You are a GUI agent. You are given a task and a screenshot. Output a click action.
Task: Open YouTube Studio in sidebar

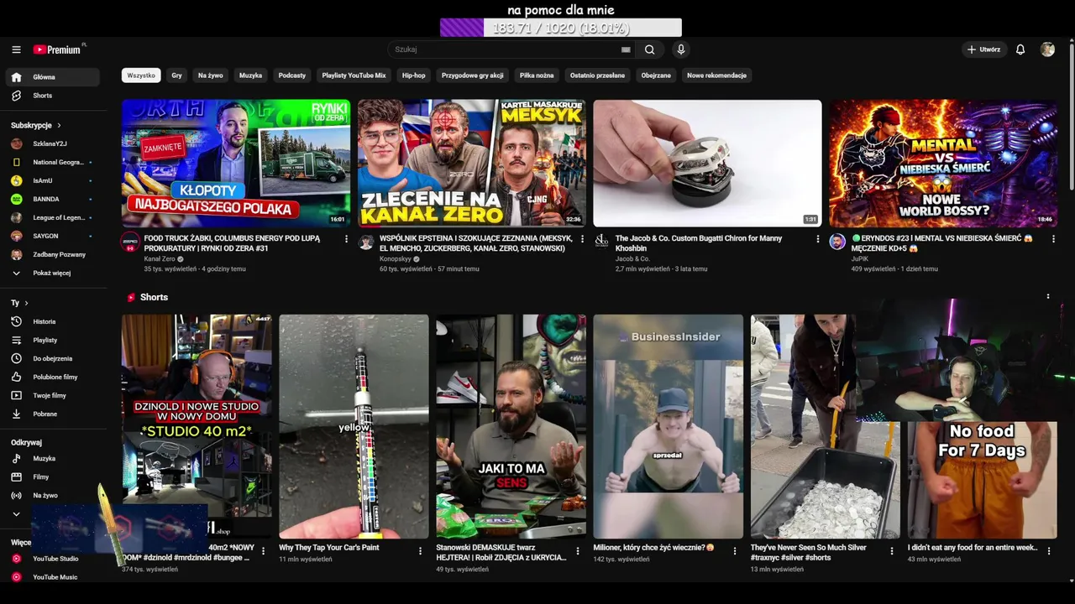click(53, 558)
